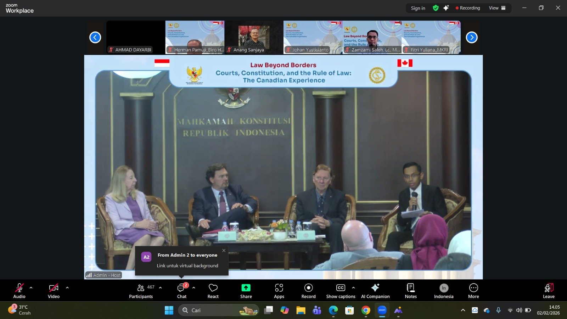
Task: Click the Sign in button
Action: (x=418, y=8)
